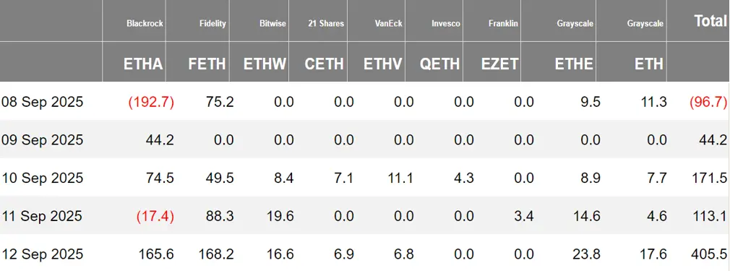Select the FETH ticker header cell
The width and height of the screenshot is (730, 271).
(207, 64)
